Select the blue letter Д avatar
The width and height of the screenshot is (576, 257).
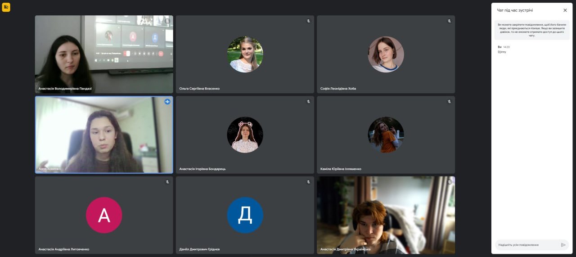[x=245, y=215]
